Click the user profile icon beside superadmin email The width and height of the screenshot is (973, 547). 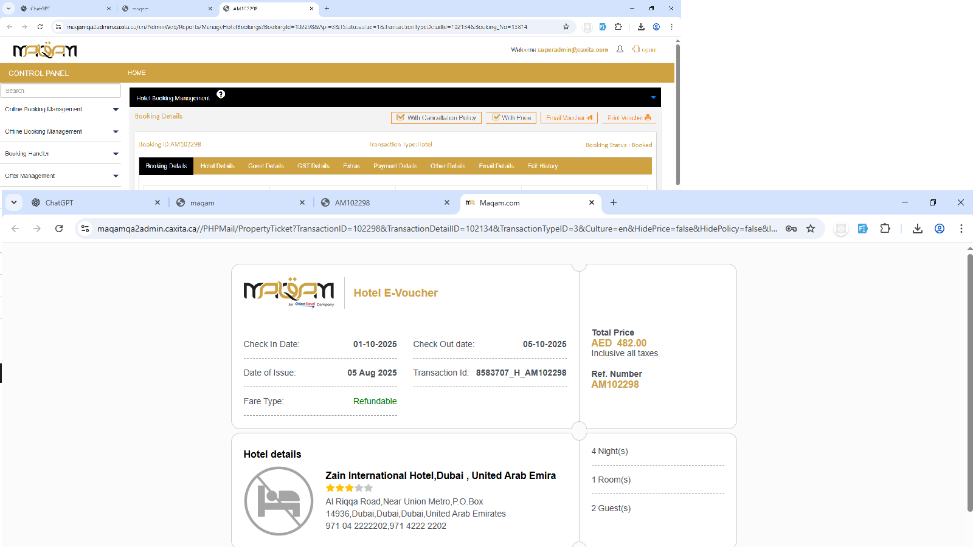click(x=620, y=49)
